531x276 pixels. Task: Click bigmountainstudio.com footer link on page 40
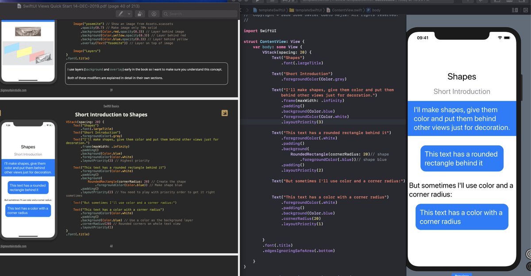tap(13, 246)
